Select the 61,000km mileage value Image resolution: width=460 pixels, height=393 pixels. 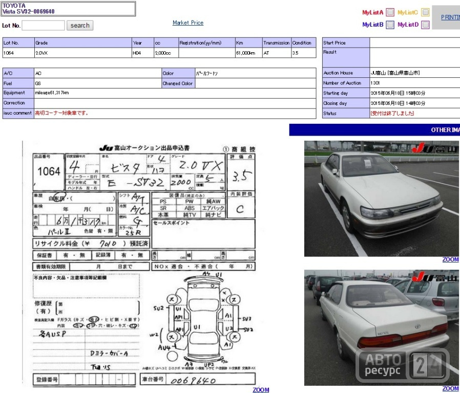click(x=245, y=53)
